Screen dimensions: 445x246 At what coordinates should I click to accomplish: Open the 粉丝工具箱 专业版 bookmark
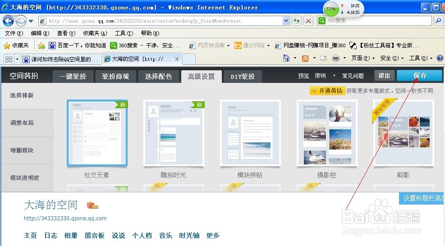tap(384, 46)
